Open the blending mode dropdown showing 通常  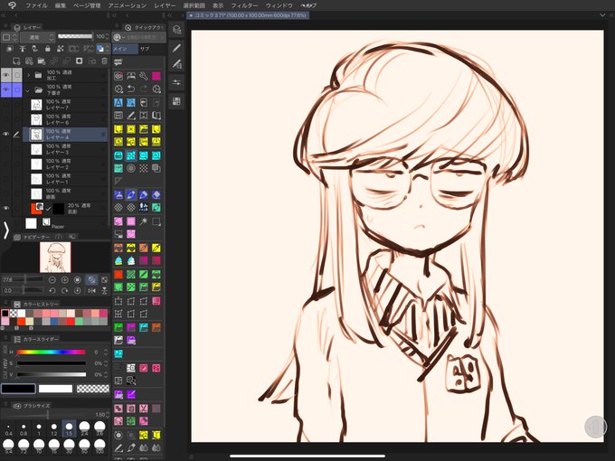pos(38,37)
